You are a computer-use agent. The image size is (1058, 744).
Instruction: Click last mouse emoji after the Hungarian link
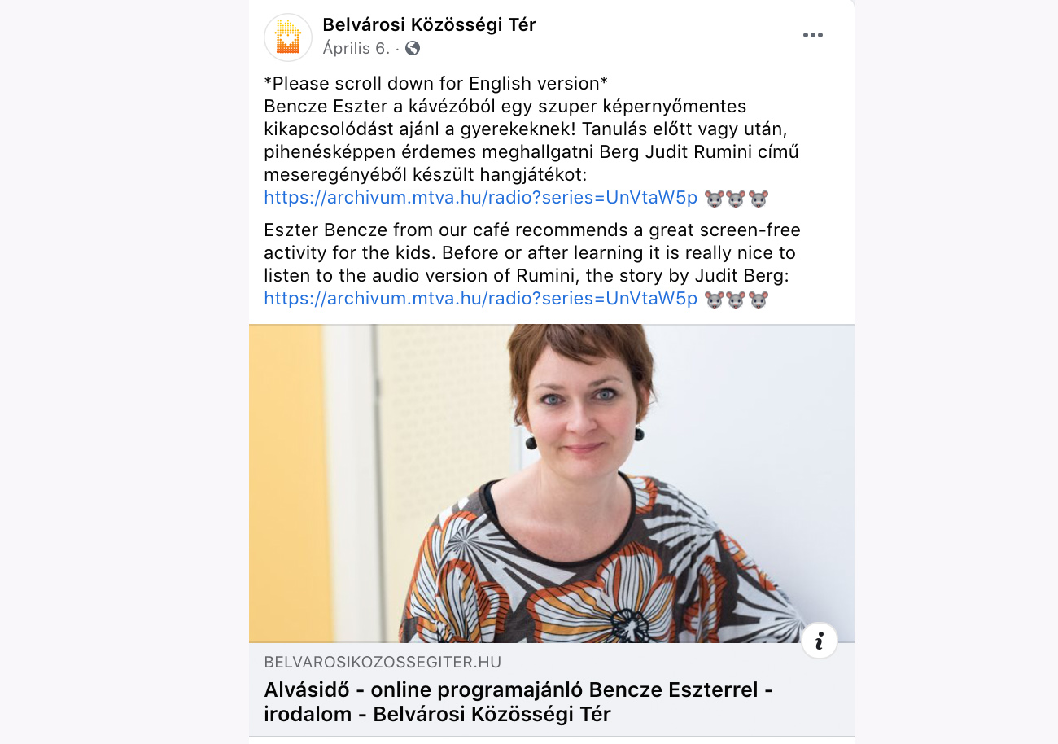click(759, 198)
